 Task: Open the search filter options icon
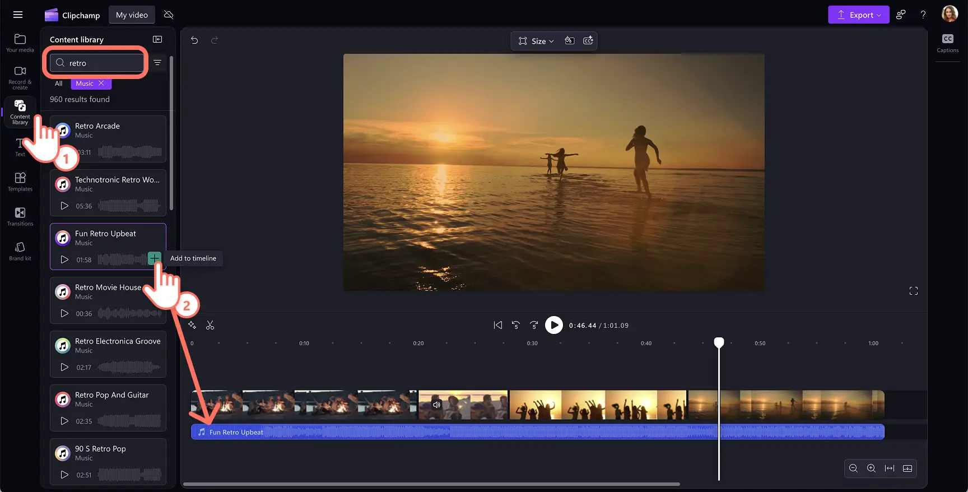(157, 63)
